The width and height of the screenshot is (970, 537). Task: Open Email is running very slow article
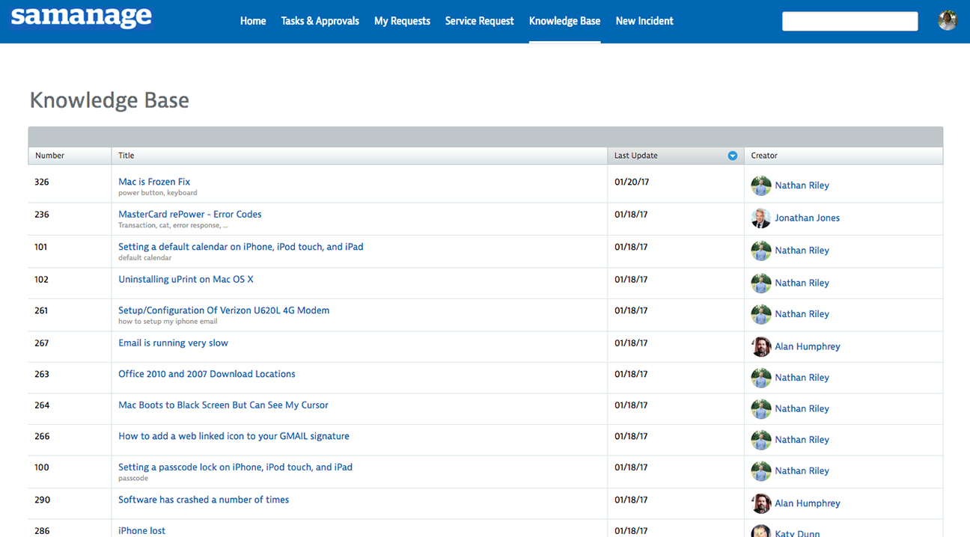pos(173,343)
